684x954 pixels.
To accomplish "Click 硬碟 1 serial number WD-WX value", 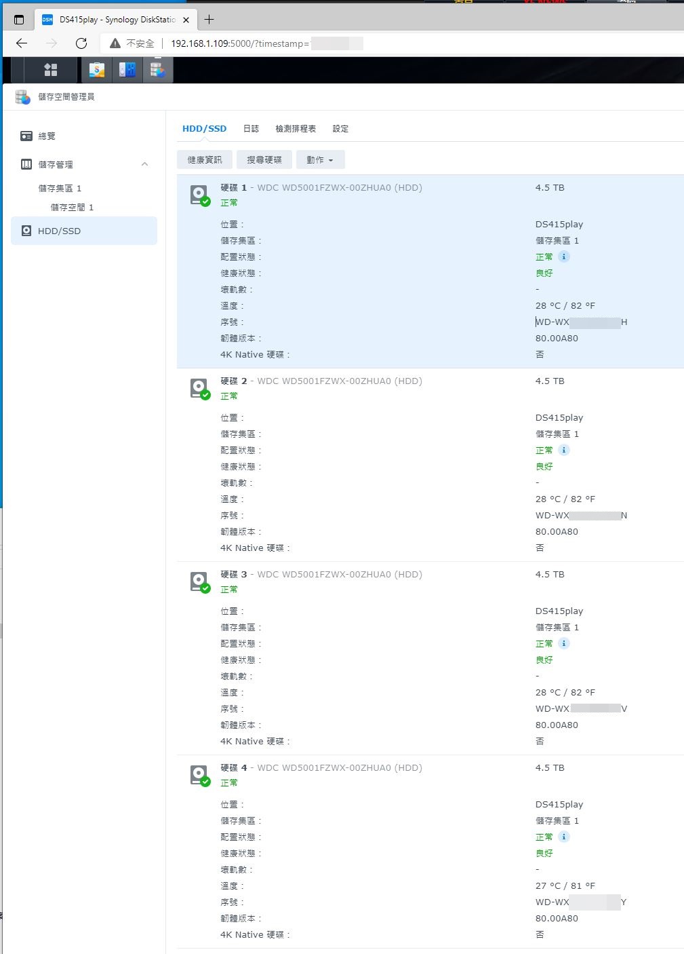I will [582, 322].
